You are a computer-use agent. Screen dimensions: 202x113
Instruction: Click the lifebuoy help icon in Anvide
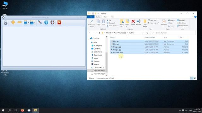tap(52, 22)
